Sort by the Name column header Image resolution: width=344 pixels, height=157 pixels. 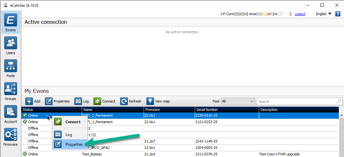[x=113, y=110]
